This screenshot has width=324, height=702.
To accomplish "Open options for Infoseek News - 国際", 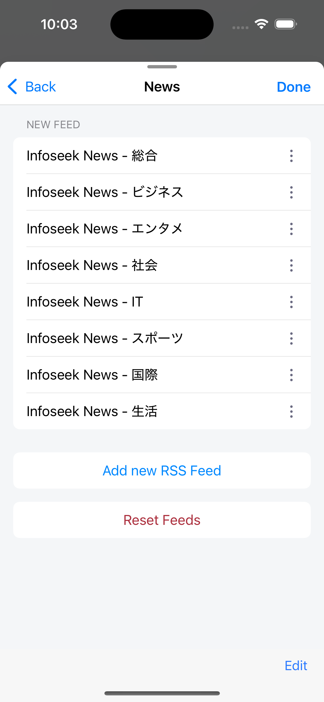I will pos(291,375).
